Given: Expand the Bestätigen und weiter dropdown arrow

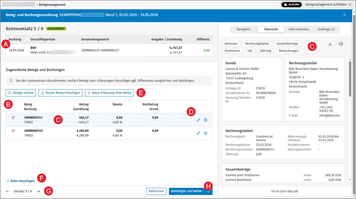Looking at the screenshot, I should (x=209, y=191).
